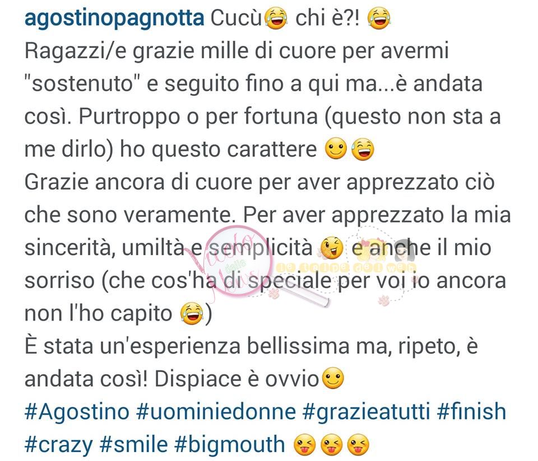Image resolution: width=538 pixels, height=461 pixels.
Task: Open the #grazieatutti hashtag
Action: pos(366,411)
